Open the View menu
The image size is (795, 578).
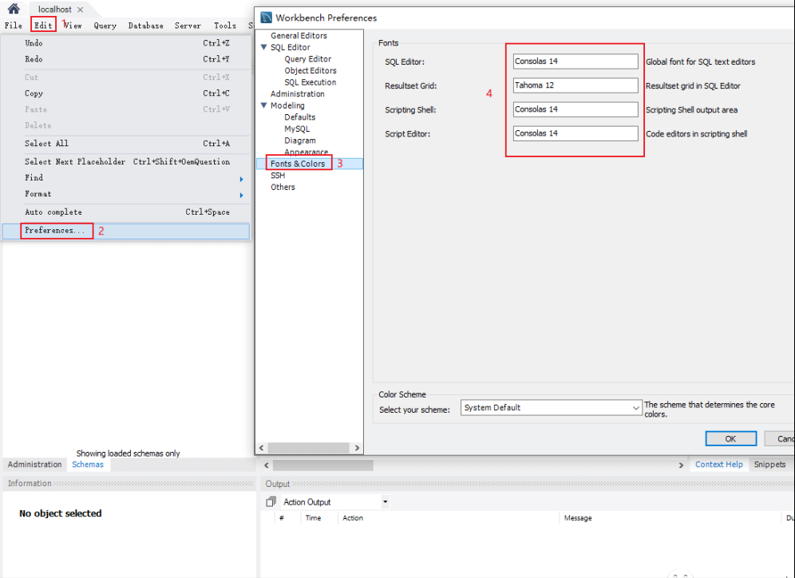point(73,26)
